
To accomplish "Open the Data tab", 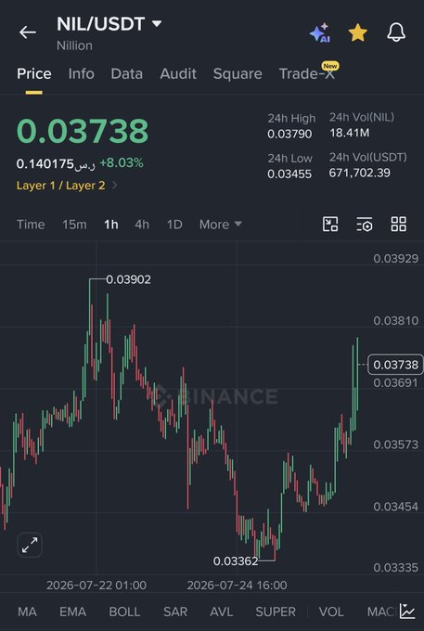I will [127, 73].
